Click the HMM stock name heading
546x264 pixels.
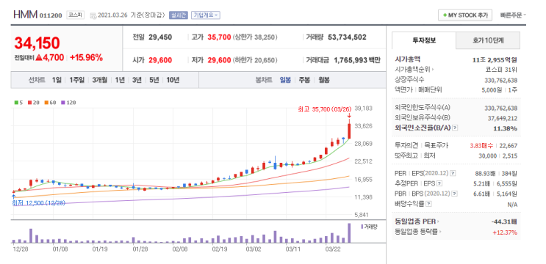[x=25, y=15]
